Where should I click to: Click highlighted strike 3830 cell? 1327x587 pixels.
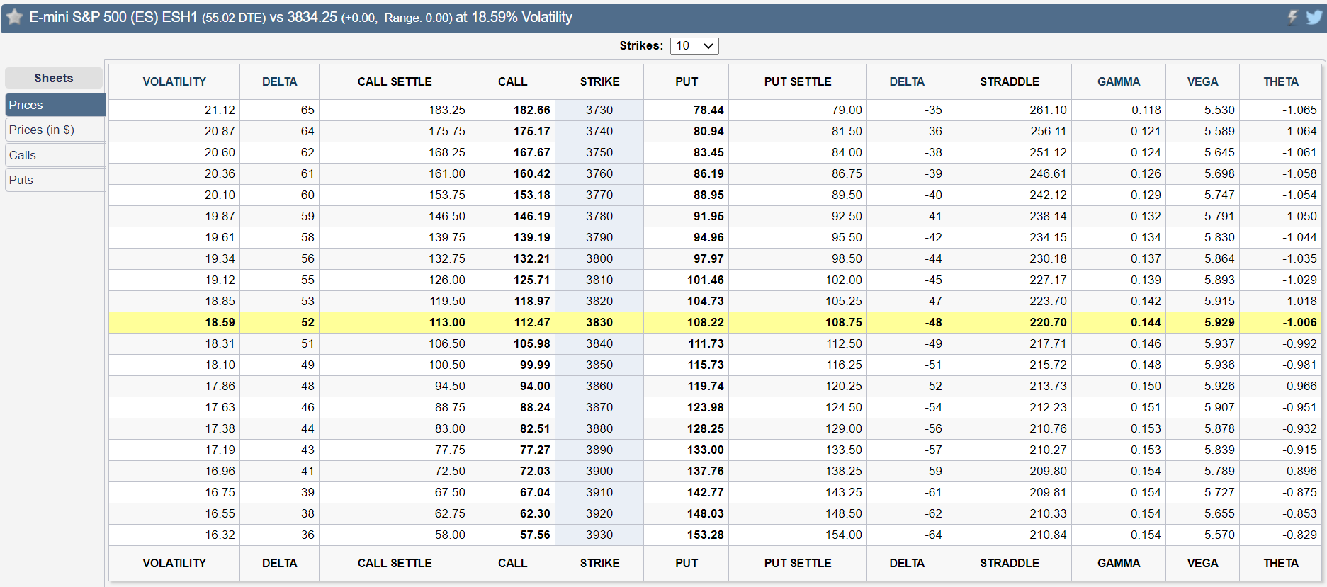click(x=599, y=322)
